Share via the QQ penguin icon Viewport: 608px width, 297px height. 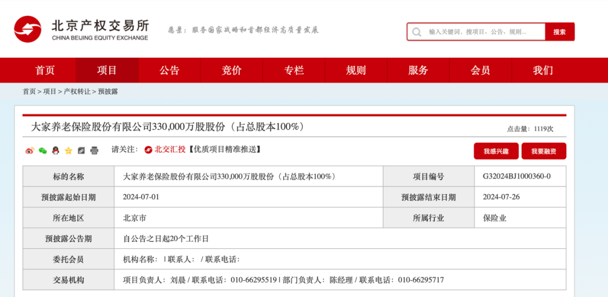(x=55, y=151)
